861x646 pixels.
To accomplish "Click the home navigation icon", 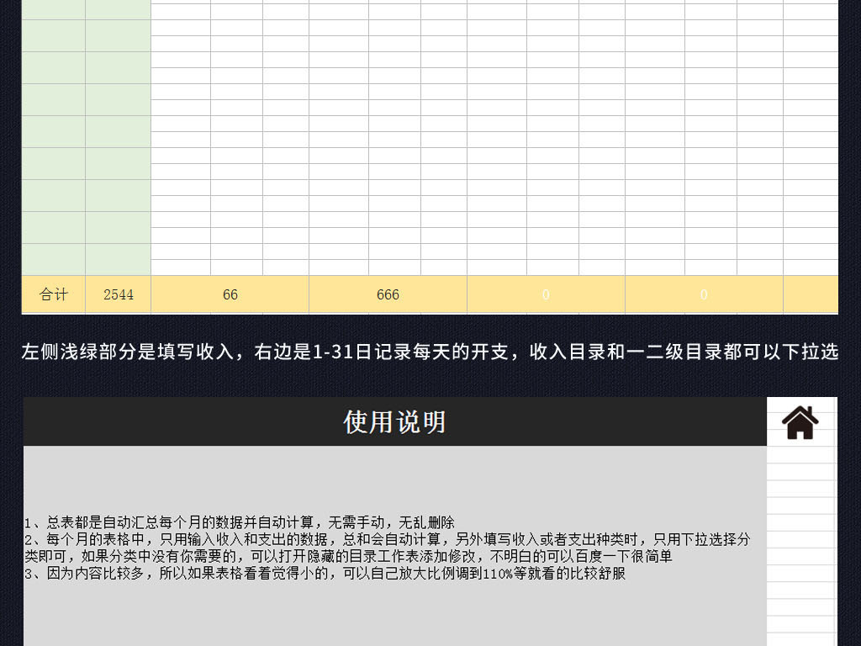I will 799,421.
